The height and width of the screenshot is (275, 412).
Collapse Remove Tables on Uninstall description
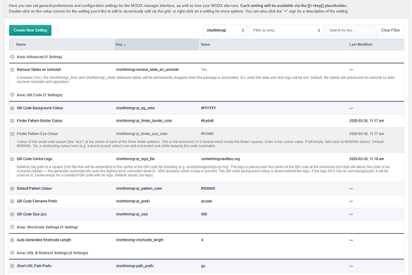coord(12,69)
